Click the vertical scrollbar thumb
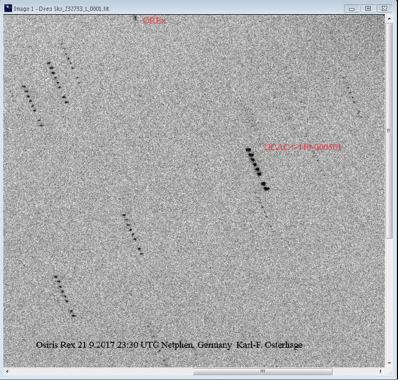 point(389,131)
